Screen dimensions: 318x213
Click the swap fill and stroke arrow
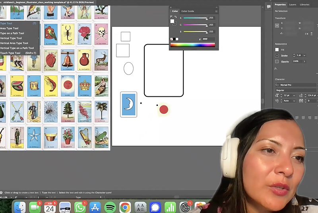coord(176,17)
